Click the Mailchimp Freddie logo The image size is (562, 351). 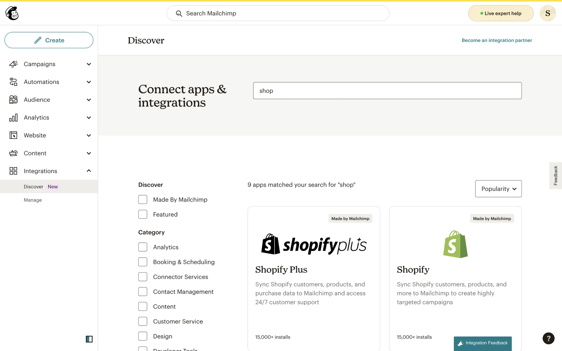click(12, 13)
